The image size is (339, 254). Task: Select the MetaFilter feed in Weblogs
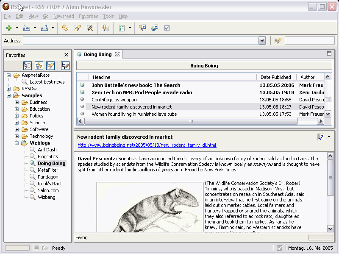click(x=48, y=170)
